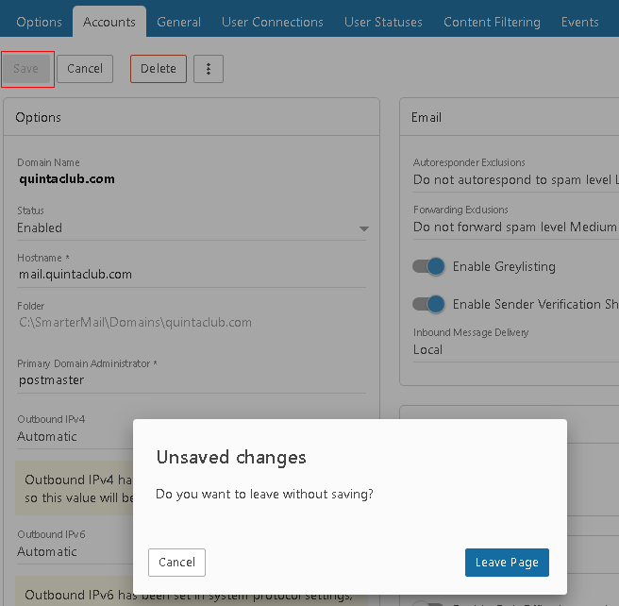This screenshot has height=606, width=619.
Task: Open the Autoresponder Exclusions dropdown
Action: [515, 179]
